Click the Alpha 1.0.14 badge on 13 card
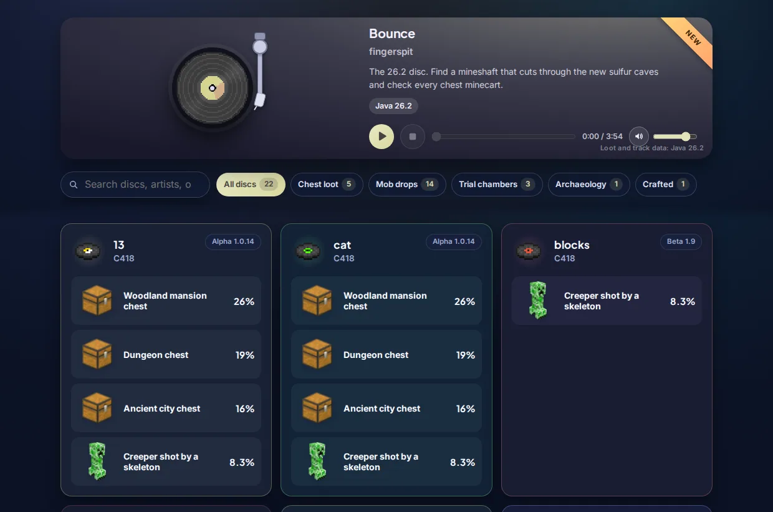 pos(233,242)
